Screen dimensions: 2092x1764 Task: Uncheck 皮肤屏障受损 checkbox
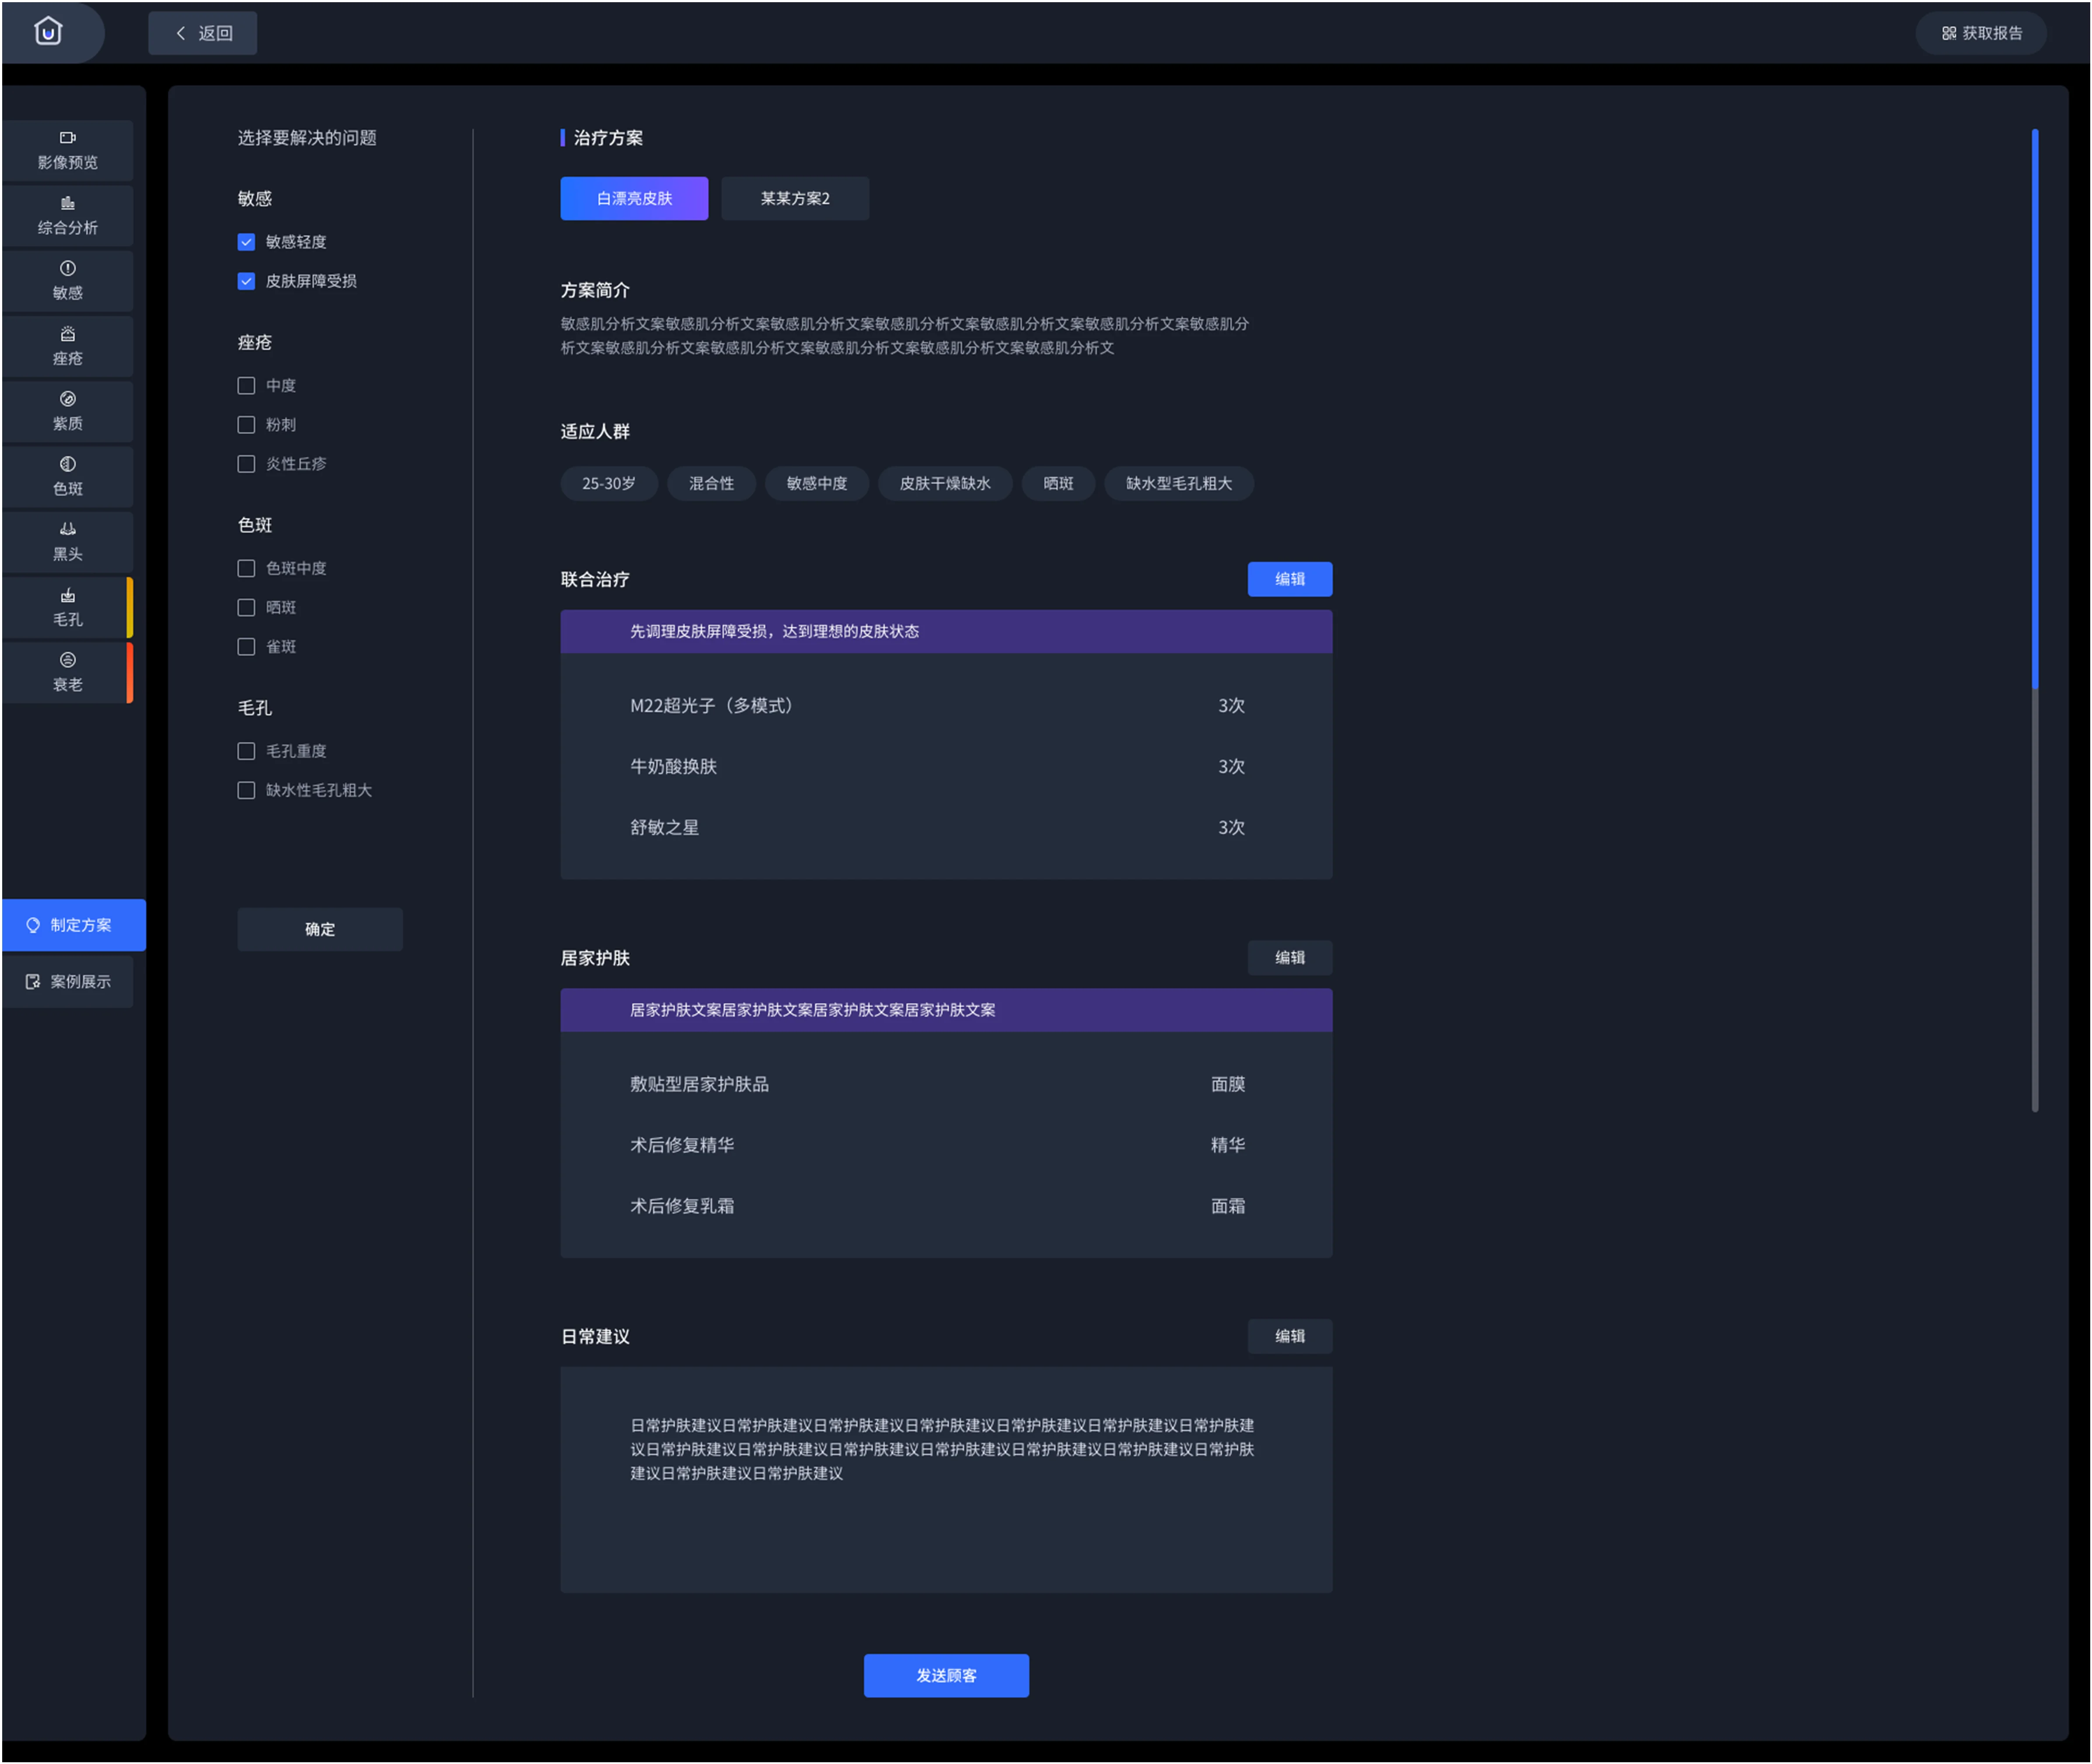tap(246, 281)
